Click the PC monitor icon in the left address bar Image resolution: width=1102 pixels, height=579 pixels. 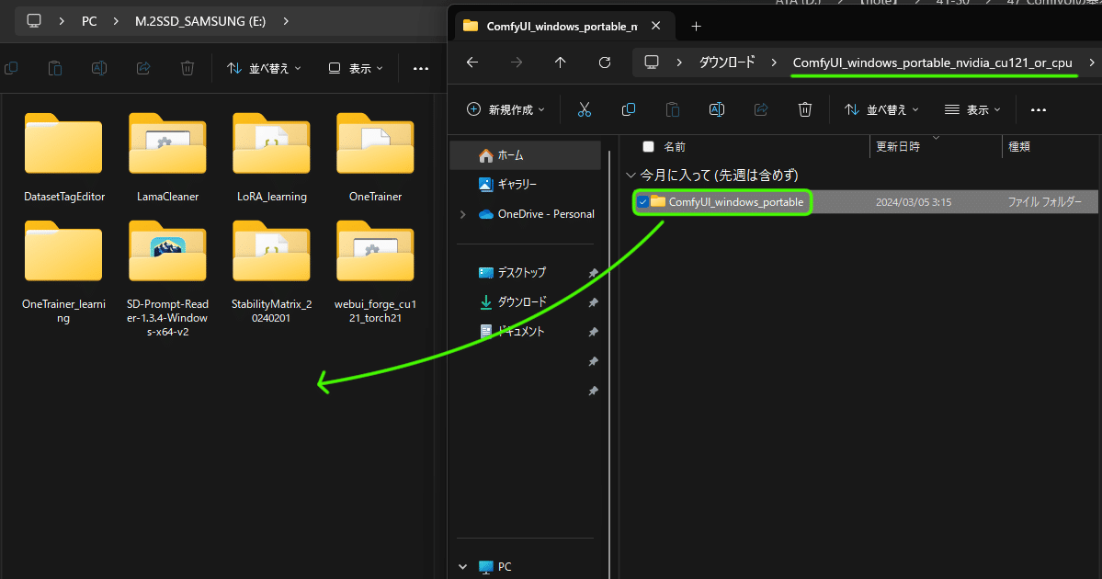click(34, 21)
